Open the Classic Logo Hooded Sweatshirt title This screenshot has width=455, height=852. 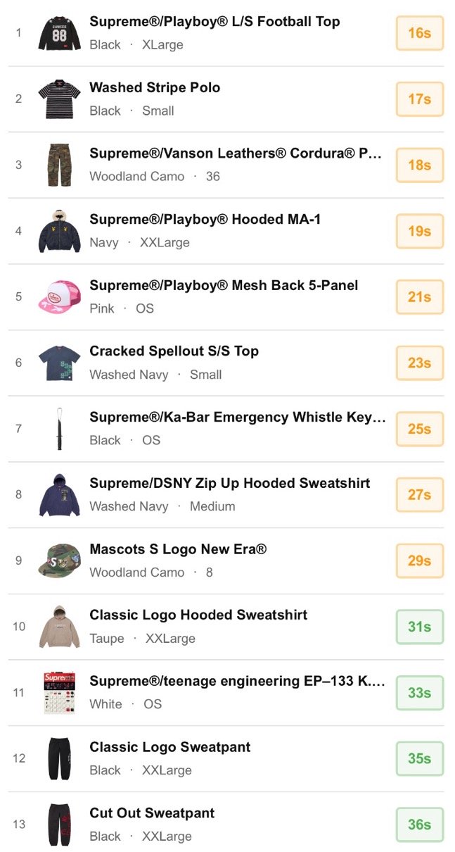(198, 615)
